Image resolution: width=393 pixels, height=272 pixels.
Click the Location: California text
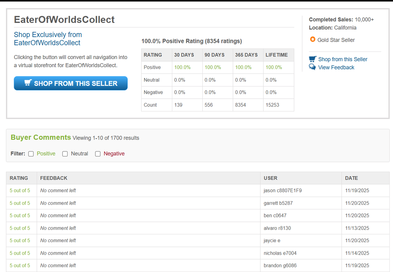[x=333, y=28]
